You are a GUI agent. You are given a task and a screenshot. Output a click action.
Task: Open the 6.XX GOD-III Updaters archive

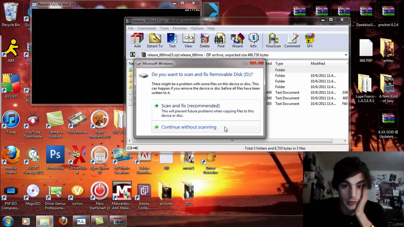click(x=388, y=125)
